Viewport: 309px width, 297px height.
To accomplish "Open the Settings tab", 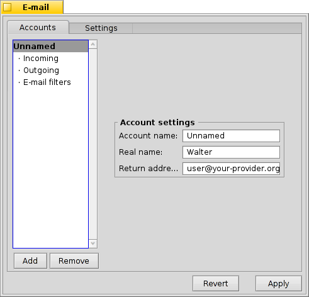I will pos(101,28).
